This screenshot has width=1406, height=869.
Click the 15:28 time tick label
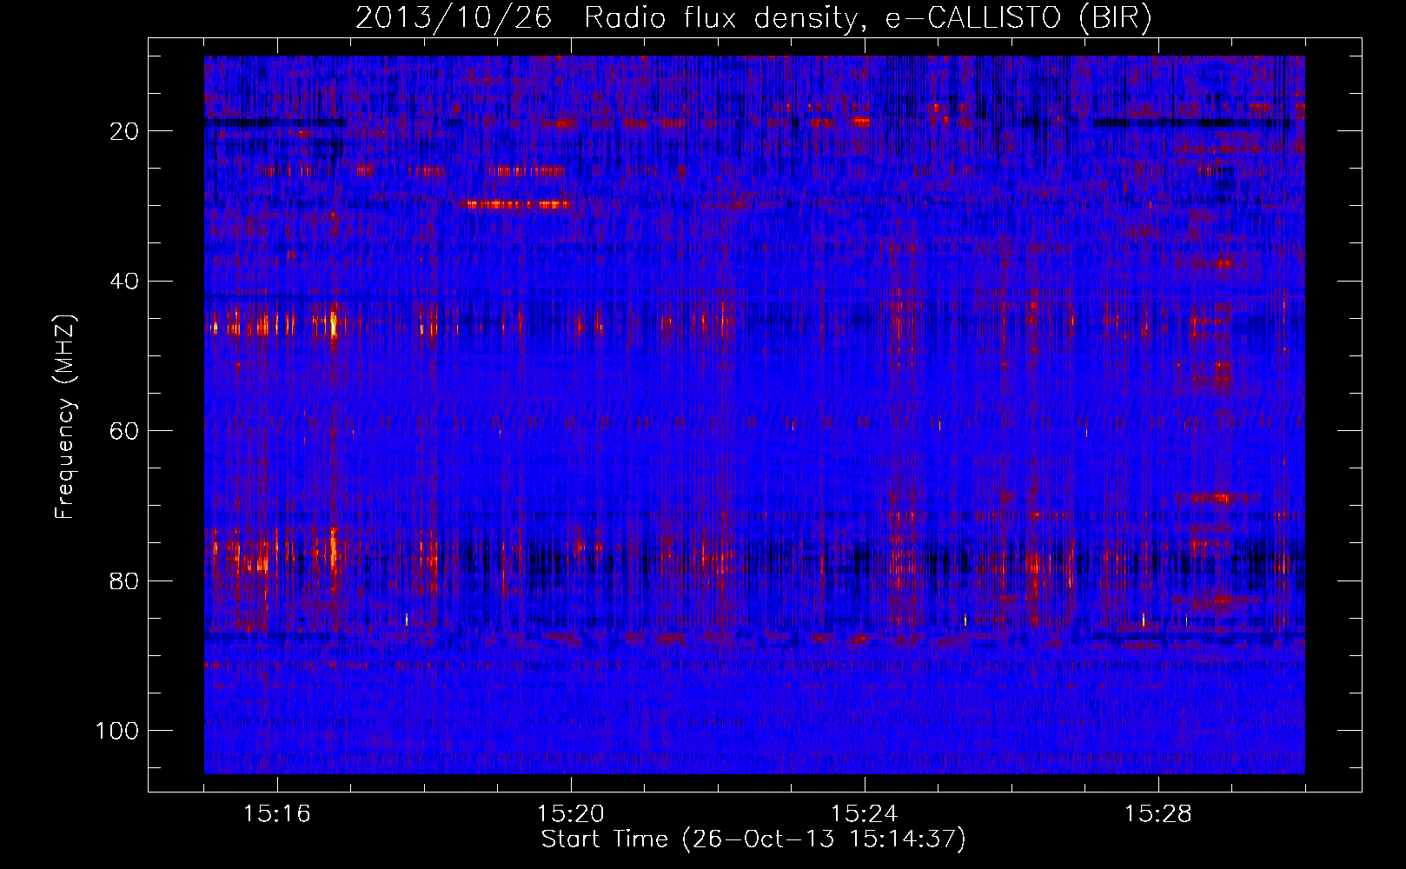[1158, 814]
